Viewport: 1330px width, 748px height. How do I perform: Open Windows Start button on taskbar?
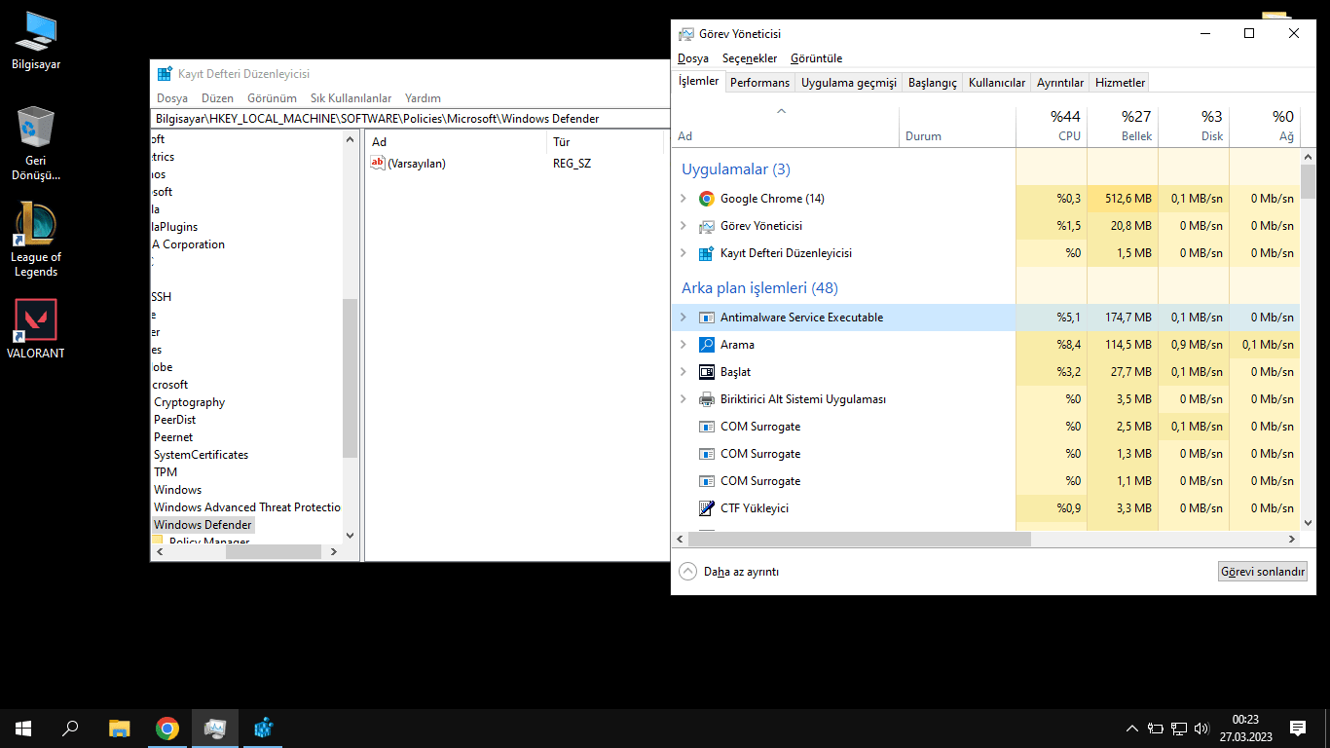click(x=23, y=729)
